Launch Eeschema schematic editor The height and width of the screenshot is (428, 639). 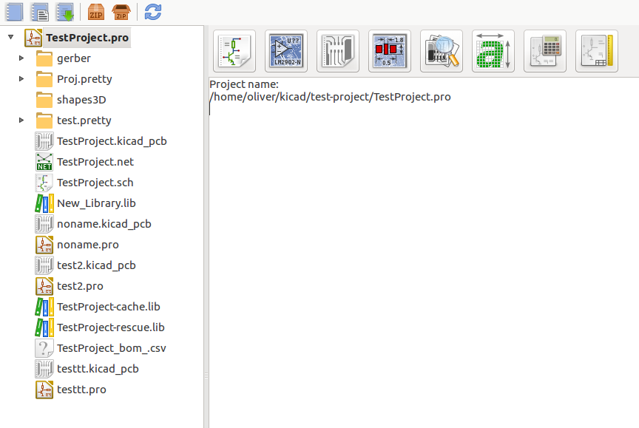[x=234, y=51]
